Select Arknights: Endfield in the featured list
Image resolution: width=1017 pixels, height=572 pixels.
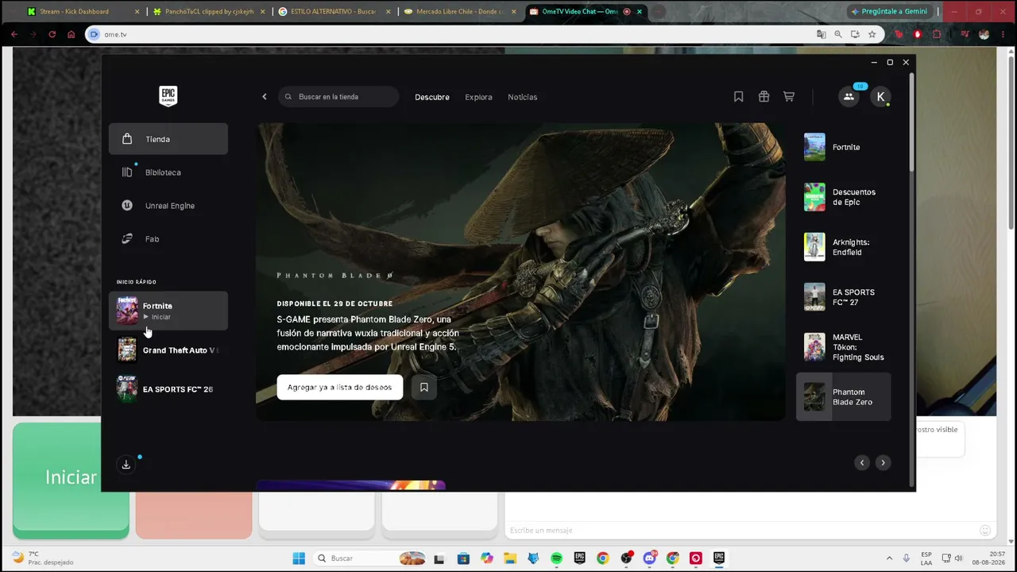point(844,247)
